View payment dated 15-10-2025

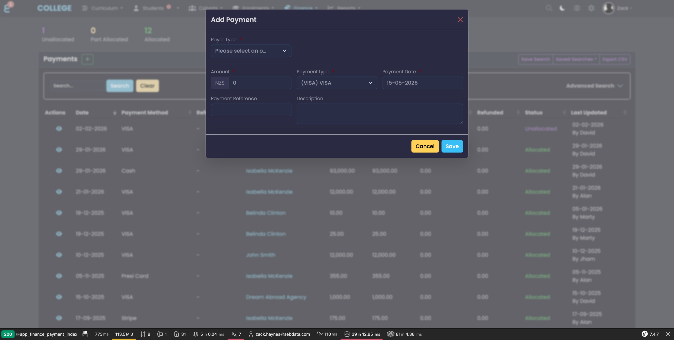(x=59, y=297)
